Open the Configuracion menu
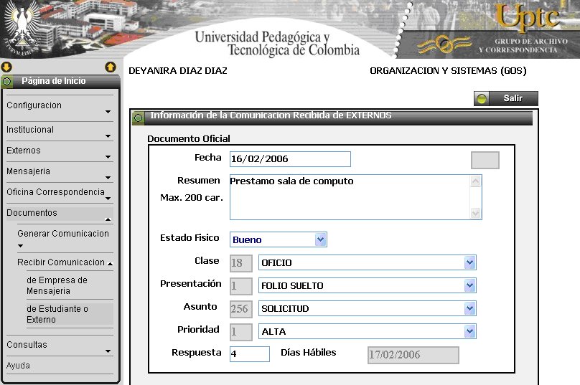 tap(34, 105)
